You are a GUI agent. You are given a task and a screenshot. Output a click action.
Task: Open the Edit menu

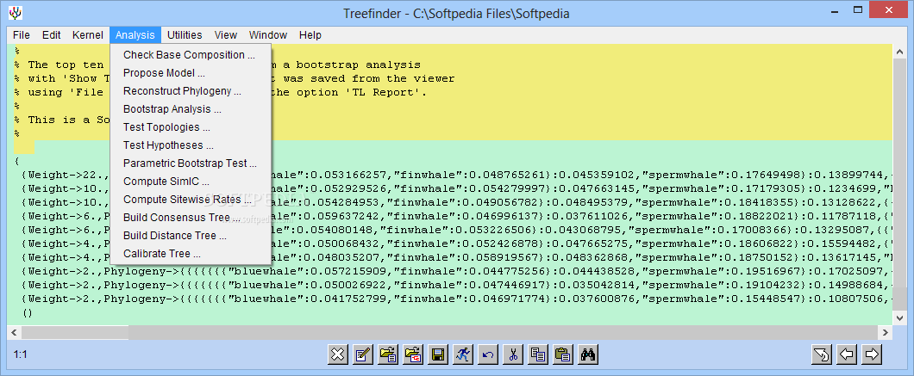51,35
